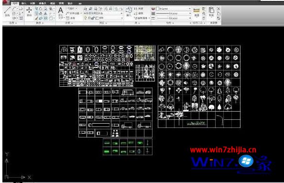Select the Move (移动) tool
Screen dimensions: 284x183
(29, 11)
